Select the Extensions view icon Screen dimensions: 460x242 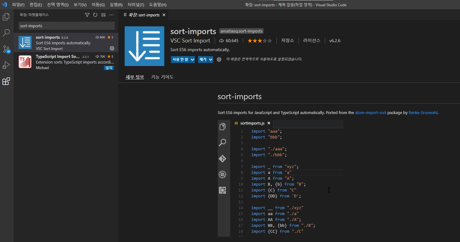click(6, 81)
